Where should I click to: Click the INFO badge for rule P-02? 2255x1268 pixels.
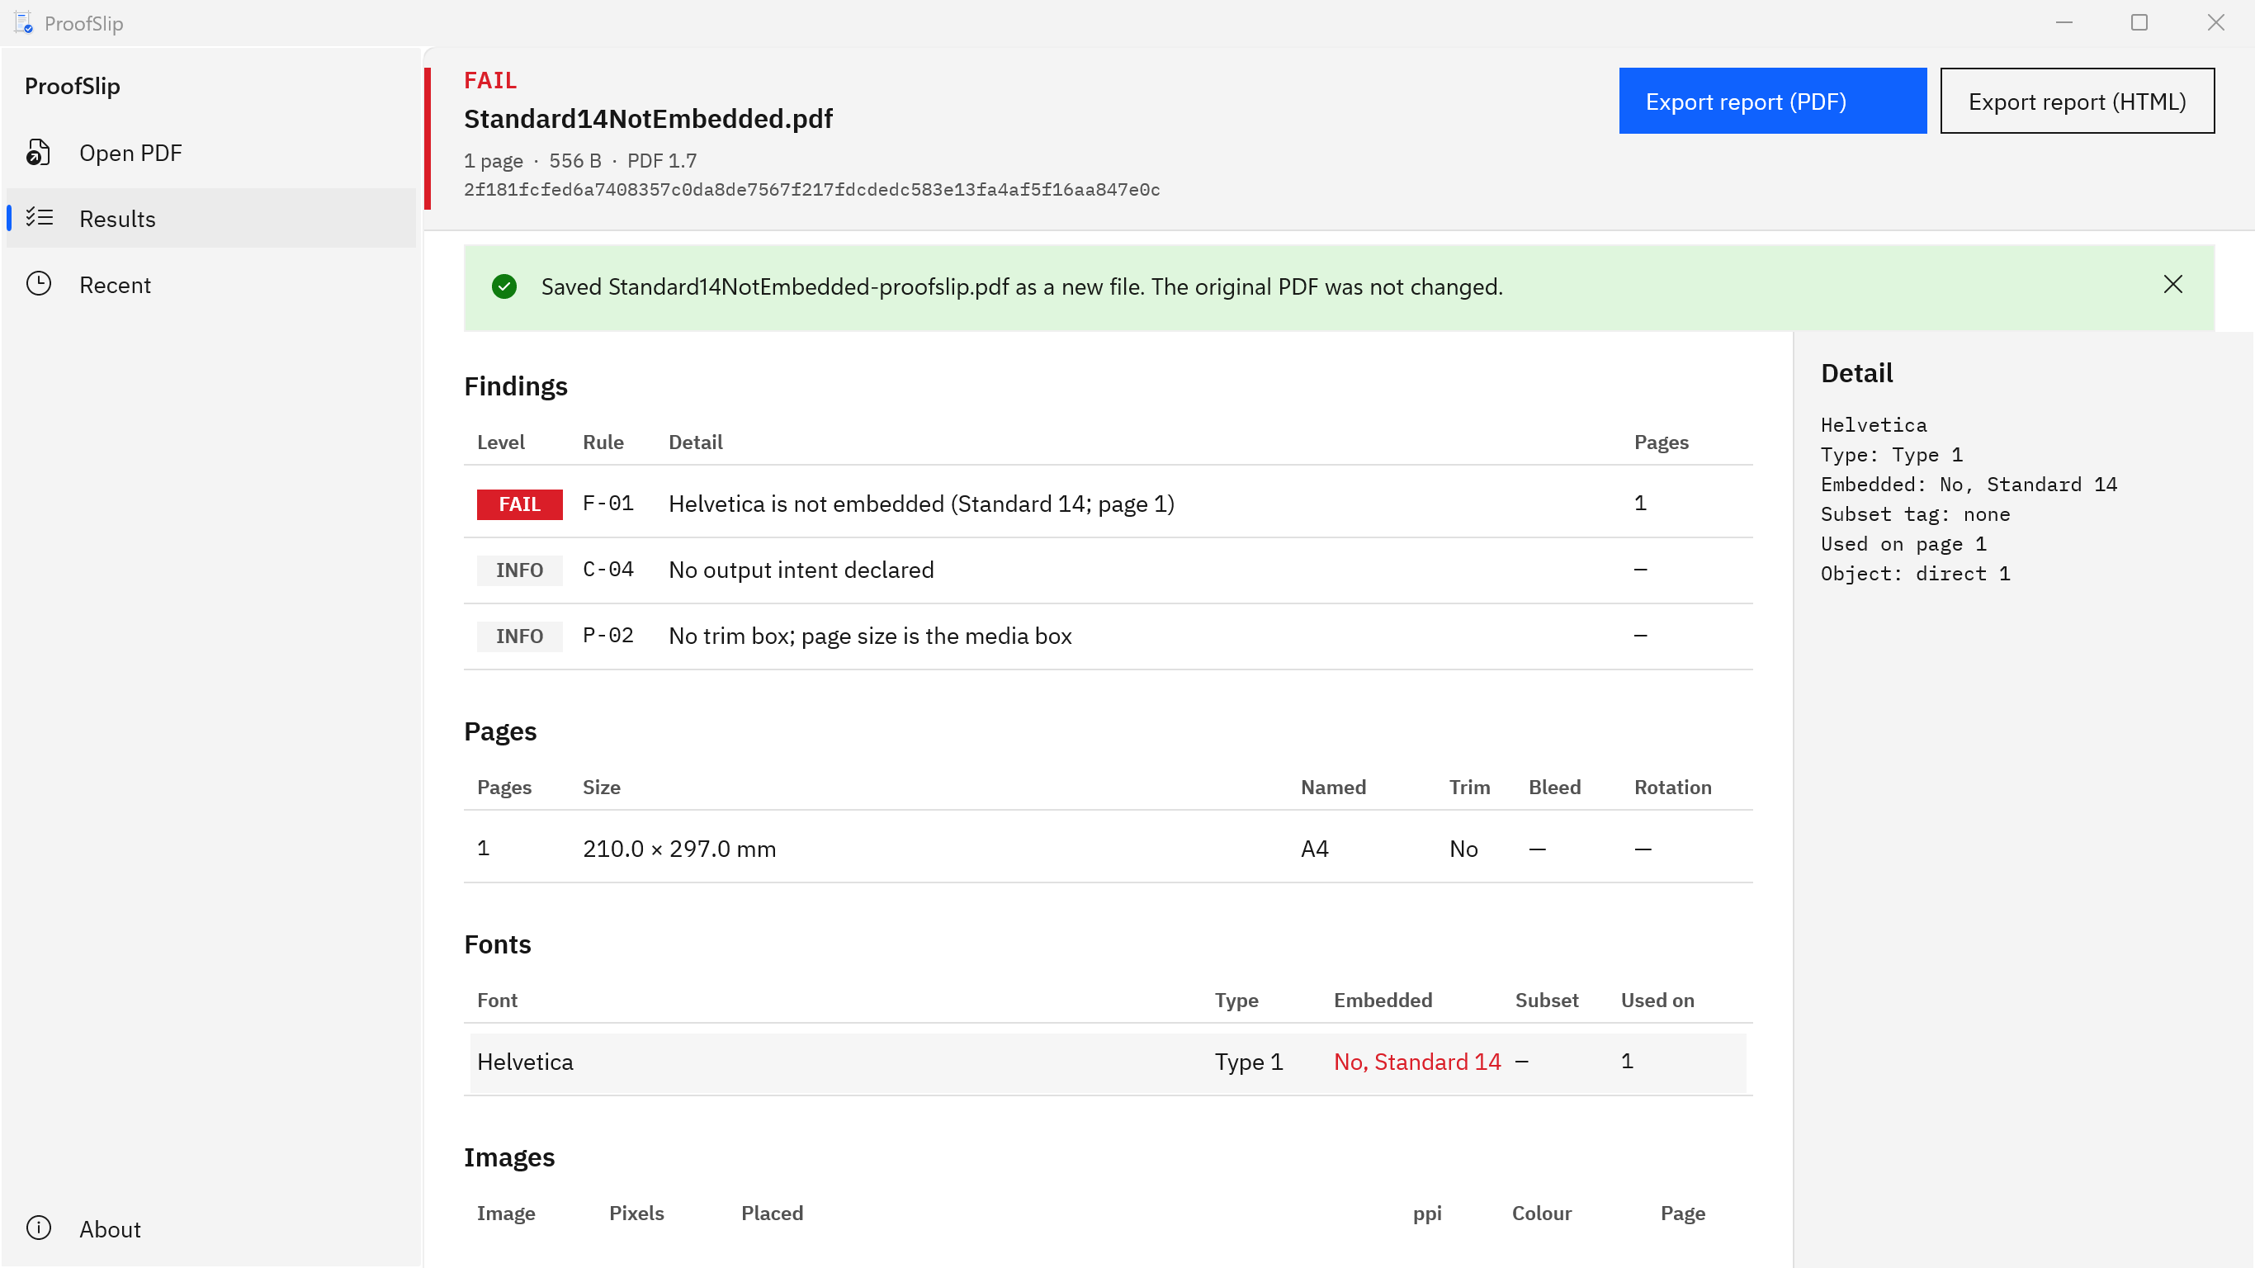click(x=520, y=636)
